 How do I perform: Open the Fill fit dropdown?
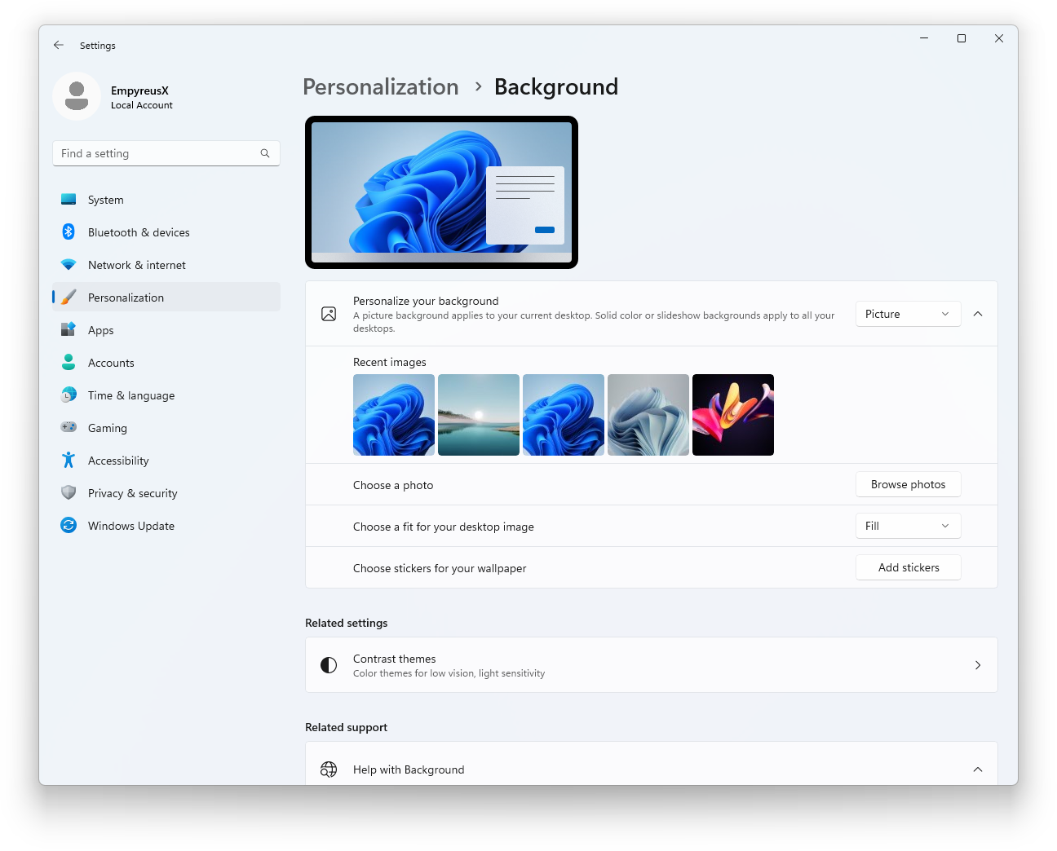tap(908, 526)
